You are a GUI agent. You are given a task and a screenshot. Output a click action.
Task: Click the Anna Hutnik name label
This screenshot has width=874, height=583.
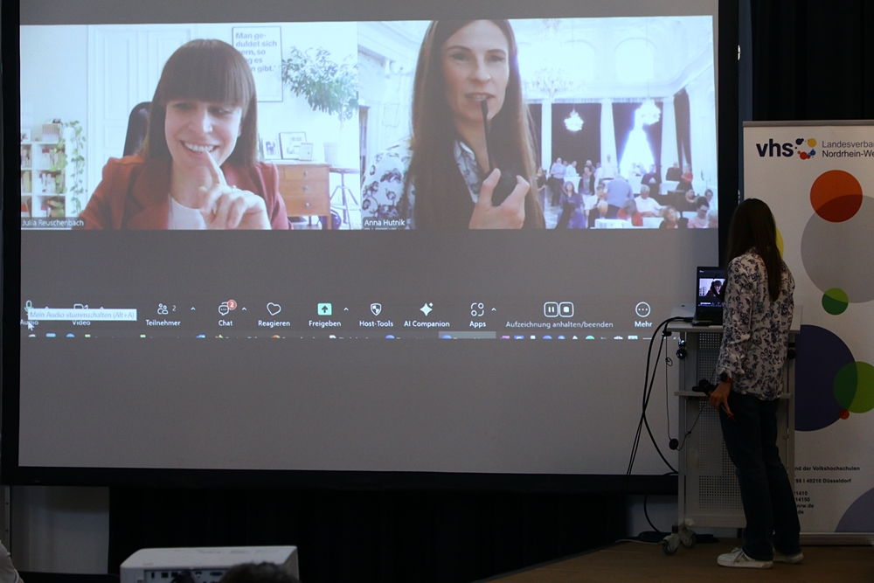coord(384,224)
